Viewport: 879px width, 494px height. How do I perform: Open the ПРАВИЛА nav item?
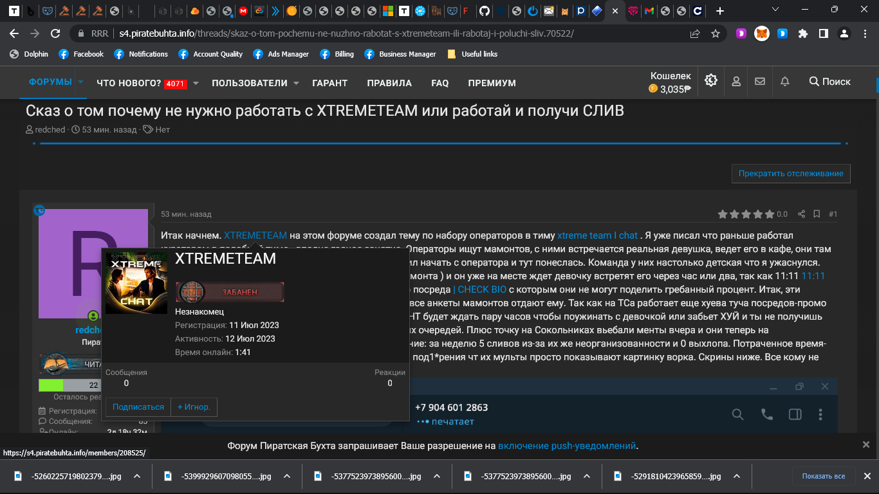389,83
